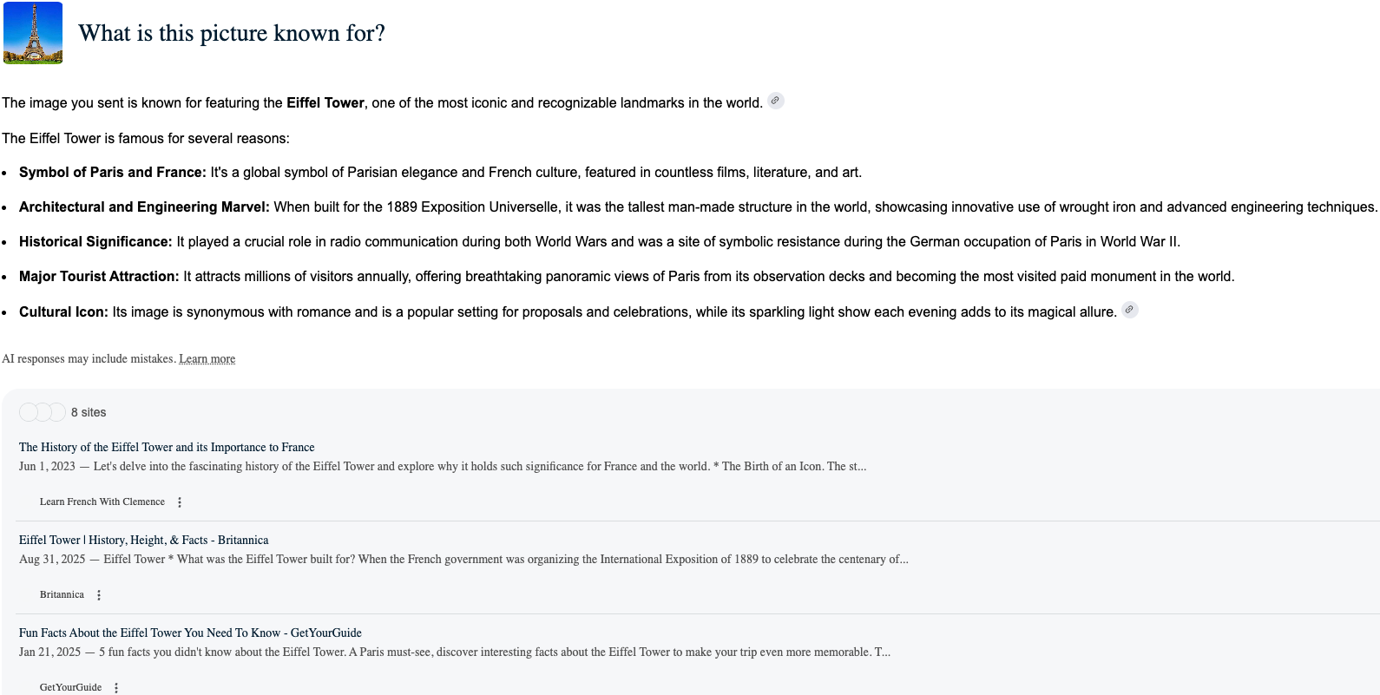Open 'The History of the Eiffel Tower' result

point(167,448)
